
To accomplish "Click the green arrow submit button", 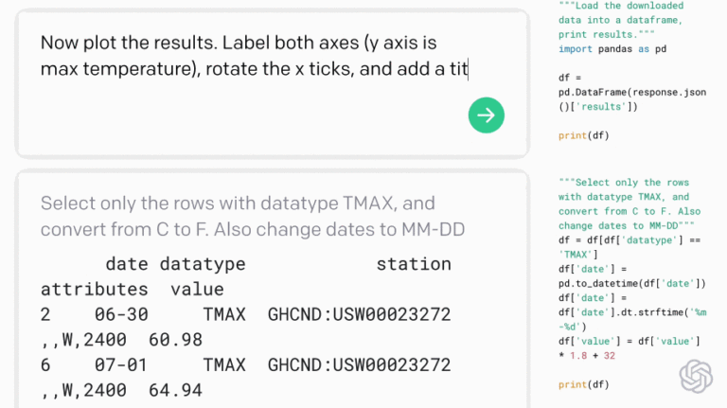I will pos(486,115).
